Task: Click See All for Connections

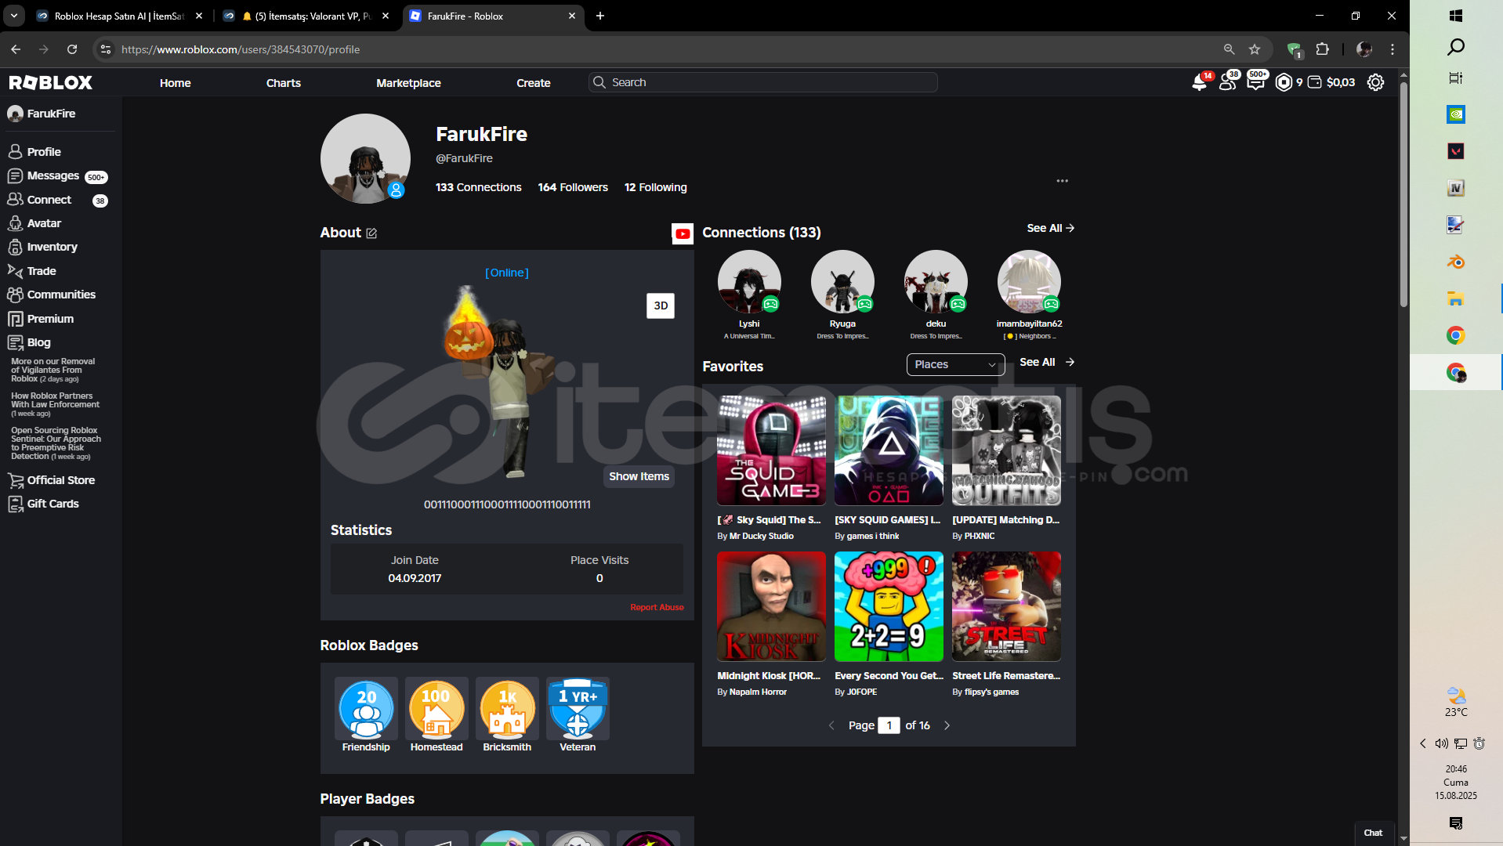Action: point(1050,228)
